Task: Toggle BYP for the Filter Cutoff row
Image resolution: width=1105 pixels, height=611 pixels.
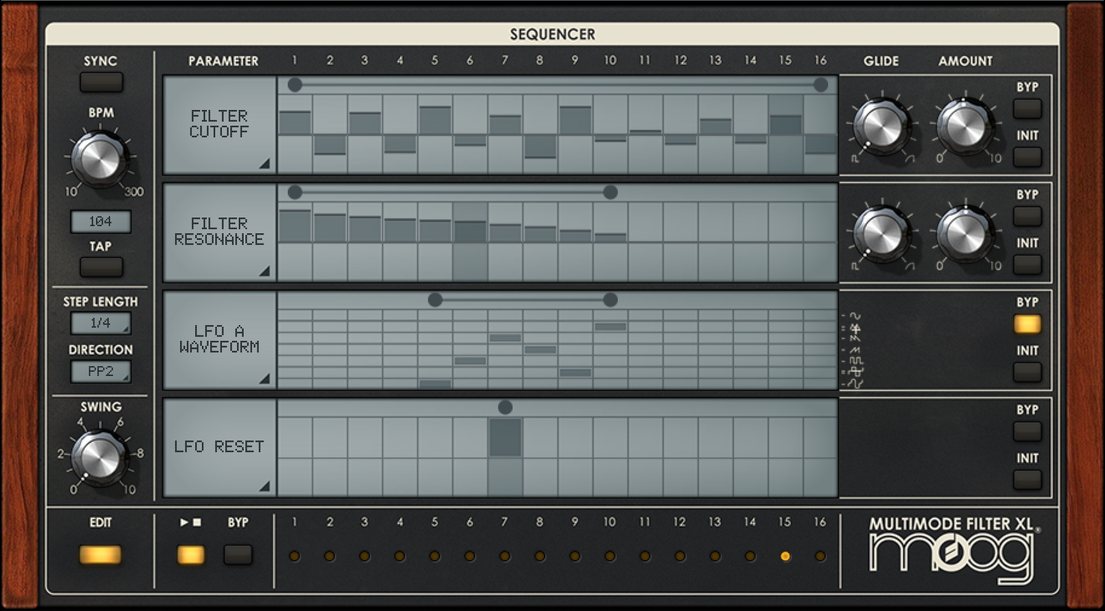Action: point(1027,109)
